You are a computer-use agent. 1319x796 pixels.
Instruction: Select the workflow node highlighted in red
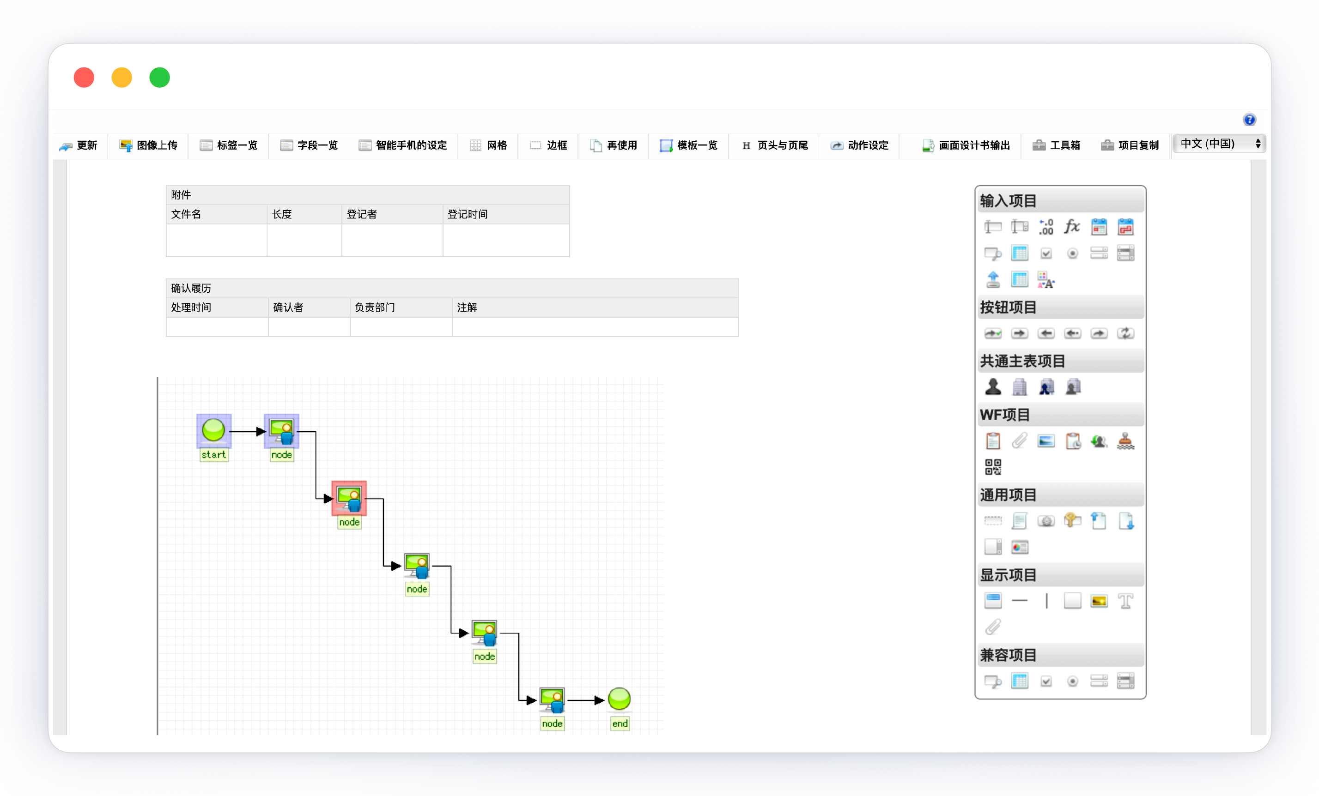(349, 499)
